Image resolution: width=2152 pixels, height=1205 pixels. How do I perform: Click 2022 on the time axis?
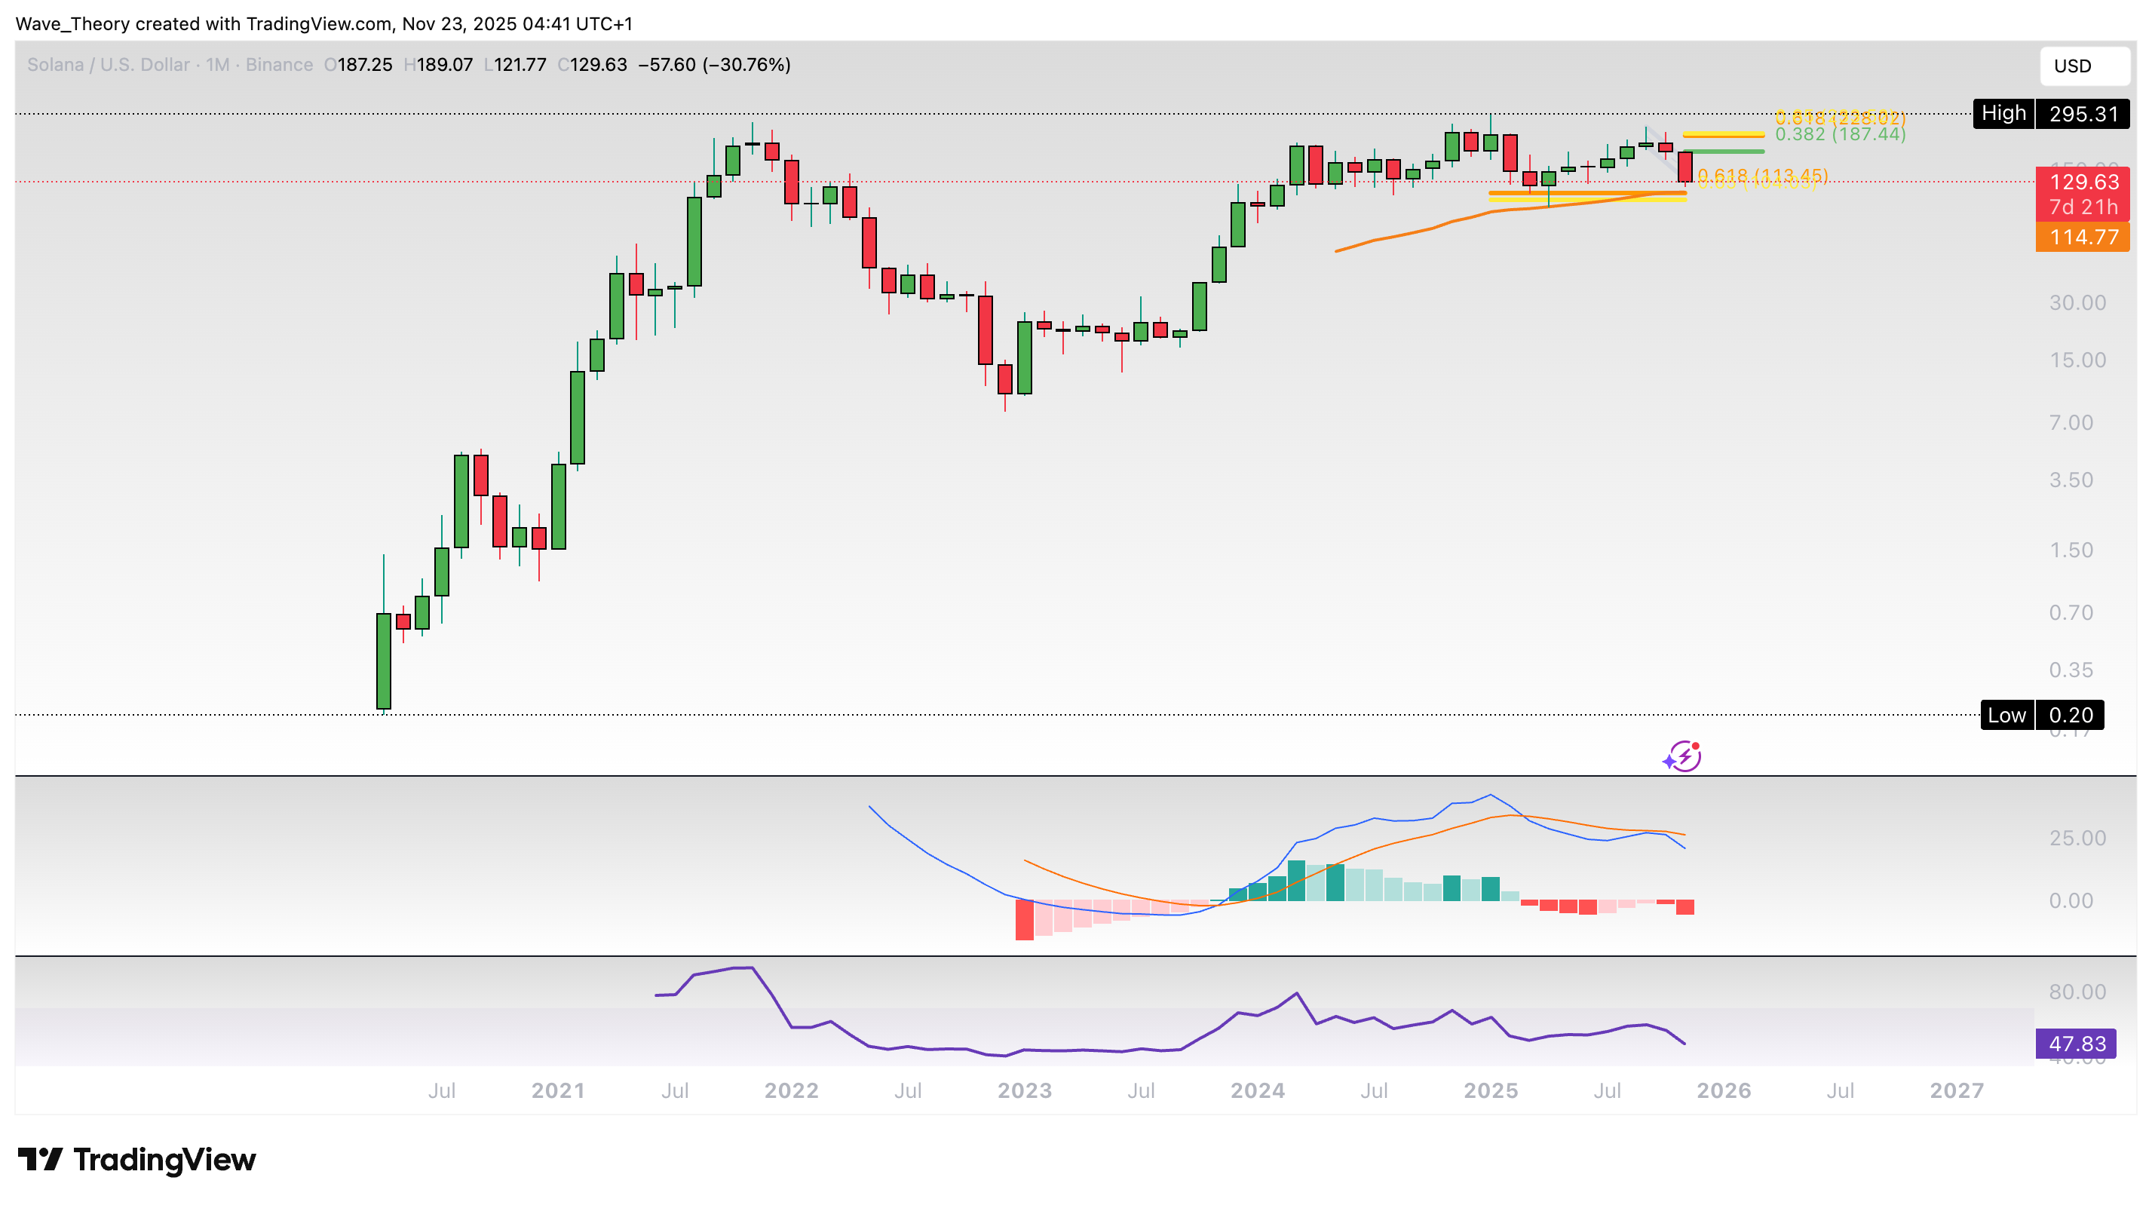[x=791, y=1090]
